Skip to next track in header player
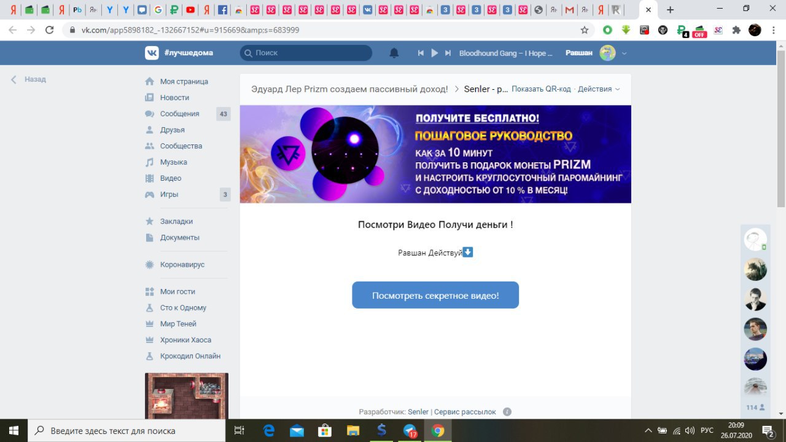The image size is (786, 442). point(448,53)
